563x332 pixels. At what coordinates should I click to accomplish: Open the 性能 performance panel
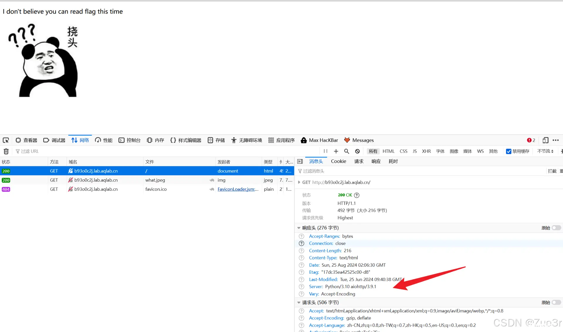pos(104,140)
